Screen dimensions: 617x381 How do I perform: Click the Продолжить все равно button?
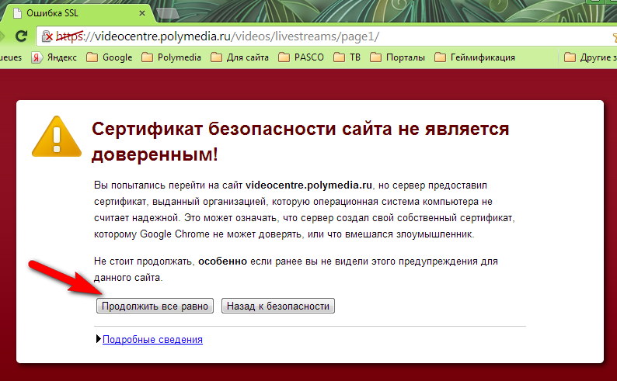click(155, 306)
